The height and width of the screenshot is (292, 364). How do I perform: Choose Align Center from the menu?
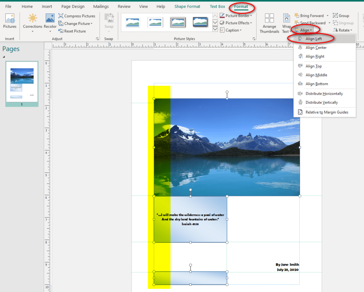point(316,48)
